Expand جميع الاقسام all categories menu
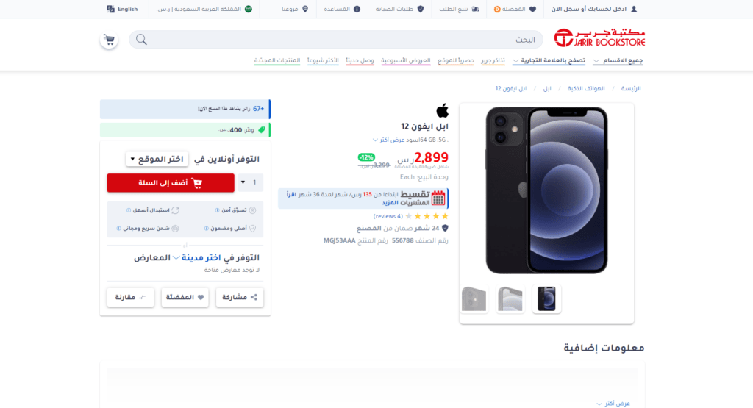 [x=618, y=60]
